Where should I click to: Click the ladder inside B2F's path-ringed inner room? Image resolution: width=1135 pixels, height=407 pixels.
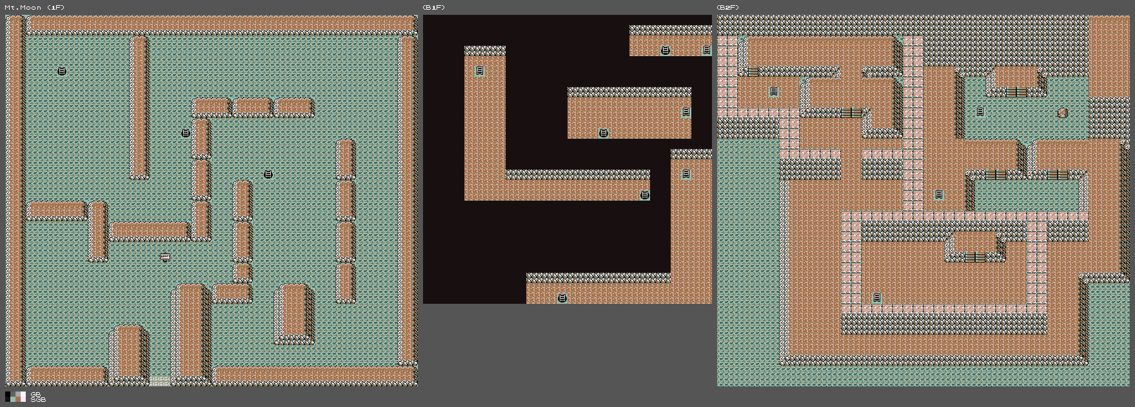point(877,298)
